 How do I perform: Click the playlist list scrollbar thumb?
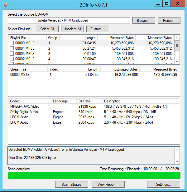pos(177,46)
